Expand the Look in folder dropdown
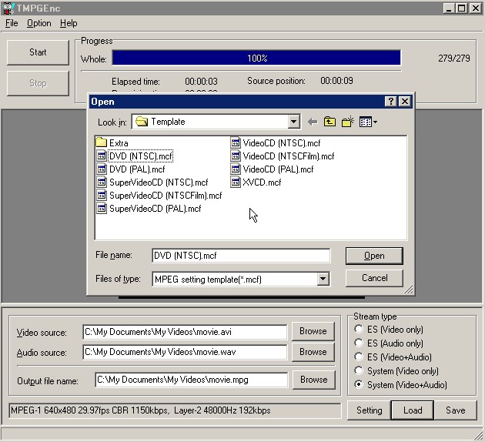The image size is (485, 442). pos(293,122)
